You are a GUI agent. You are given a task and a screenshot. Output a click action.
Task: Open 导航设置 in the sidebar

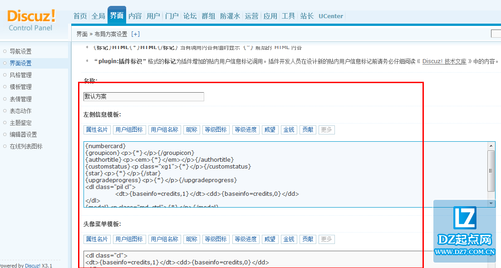pyautogui.click(x=20, y=51)
